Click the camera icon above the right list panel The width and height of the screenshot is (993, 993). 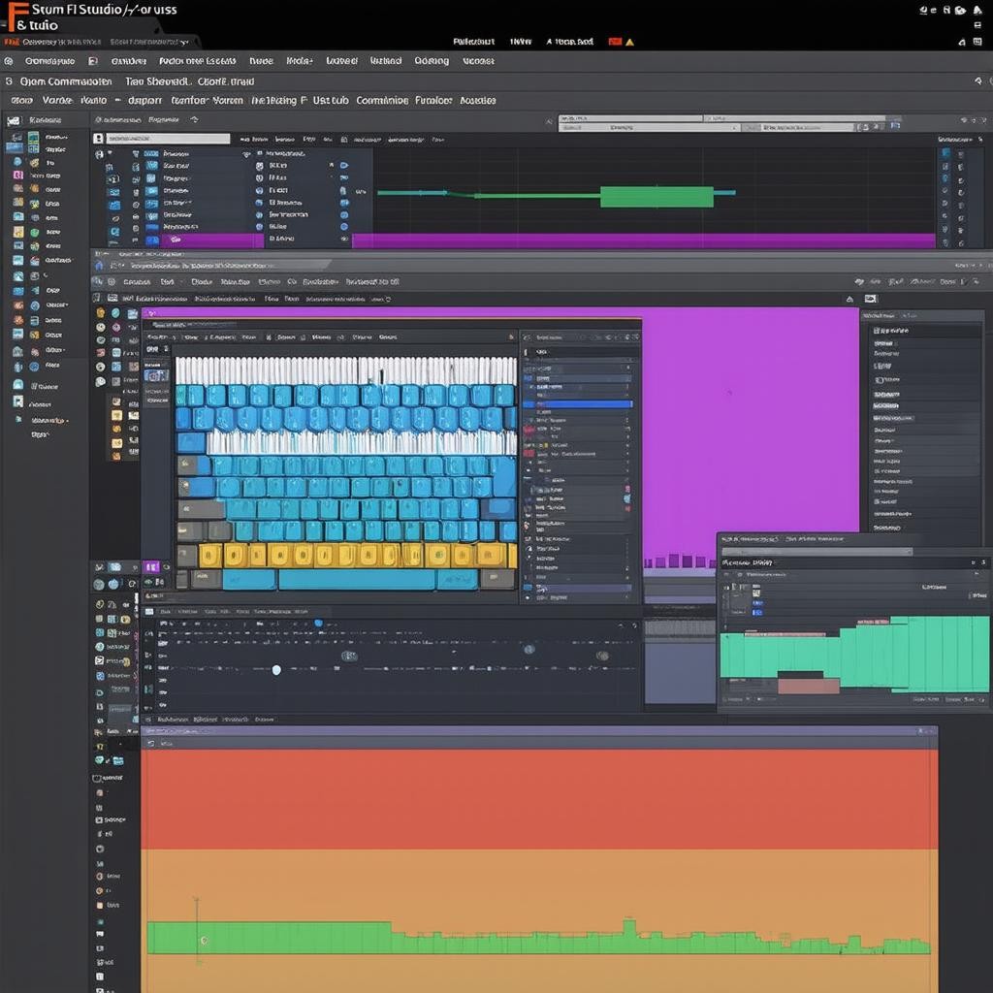[x=870, y=299]
